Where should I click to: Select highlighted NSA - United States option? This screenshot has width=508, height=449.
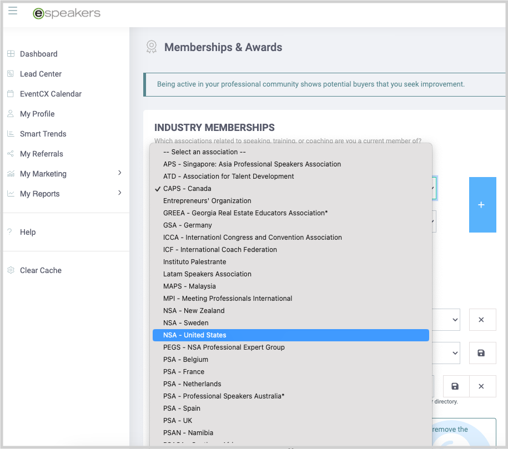(x=290, y=335)
